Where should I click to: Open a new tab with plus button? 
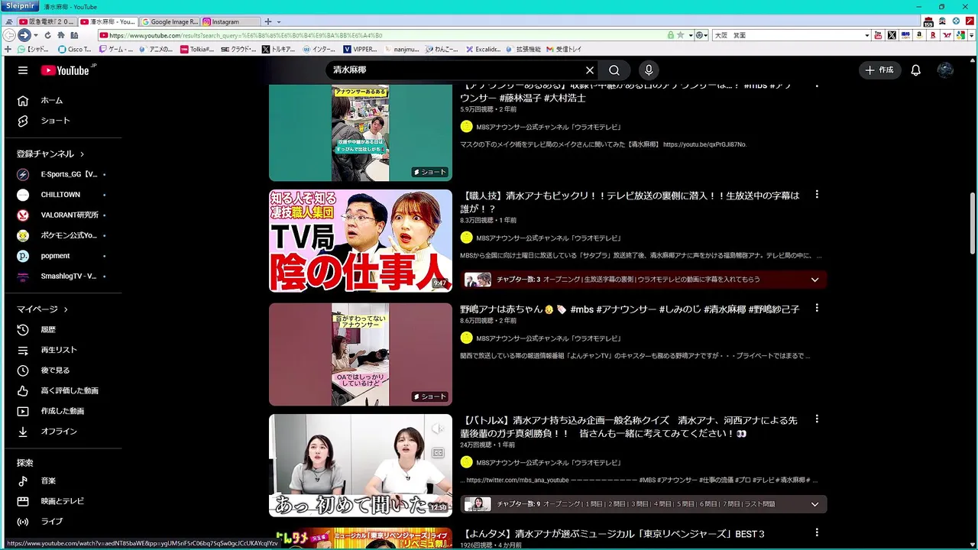point(268,21)
